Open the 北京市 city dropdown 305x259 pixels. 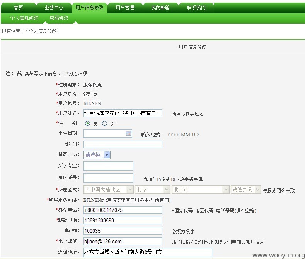pos(201,190)
